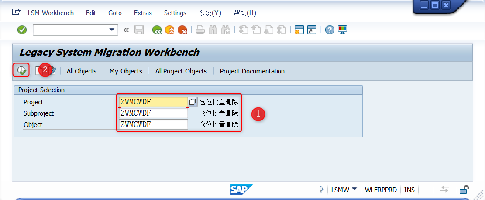Click the red Cancel icon
The image size is (485, 200).
click(x=182, y=30)
